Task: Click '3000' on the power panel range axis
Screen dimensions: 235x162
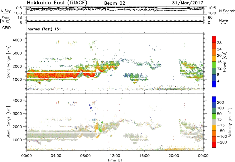Action: pos(17,53)
